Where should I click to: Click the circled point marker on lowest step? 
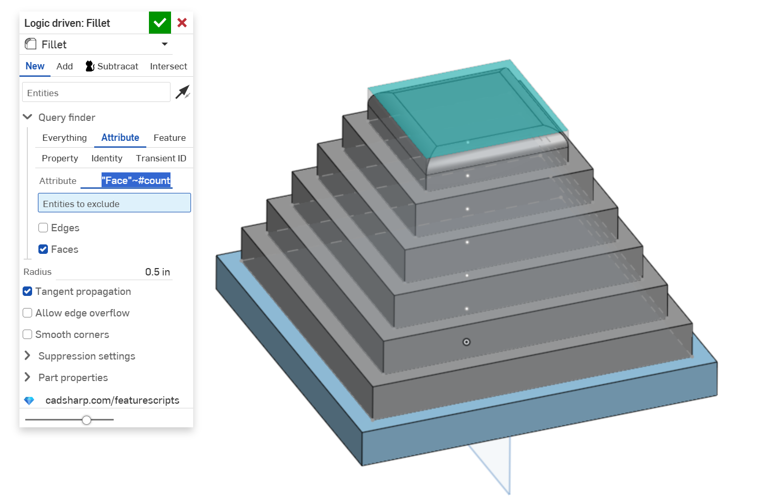click(x=466, y=342)
